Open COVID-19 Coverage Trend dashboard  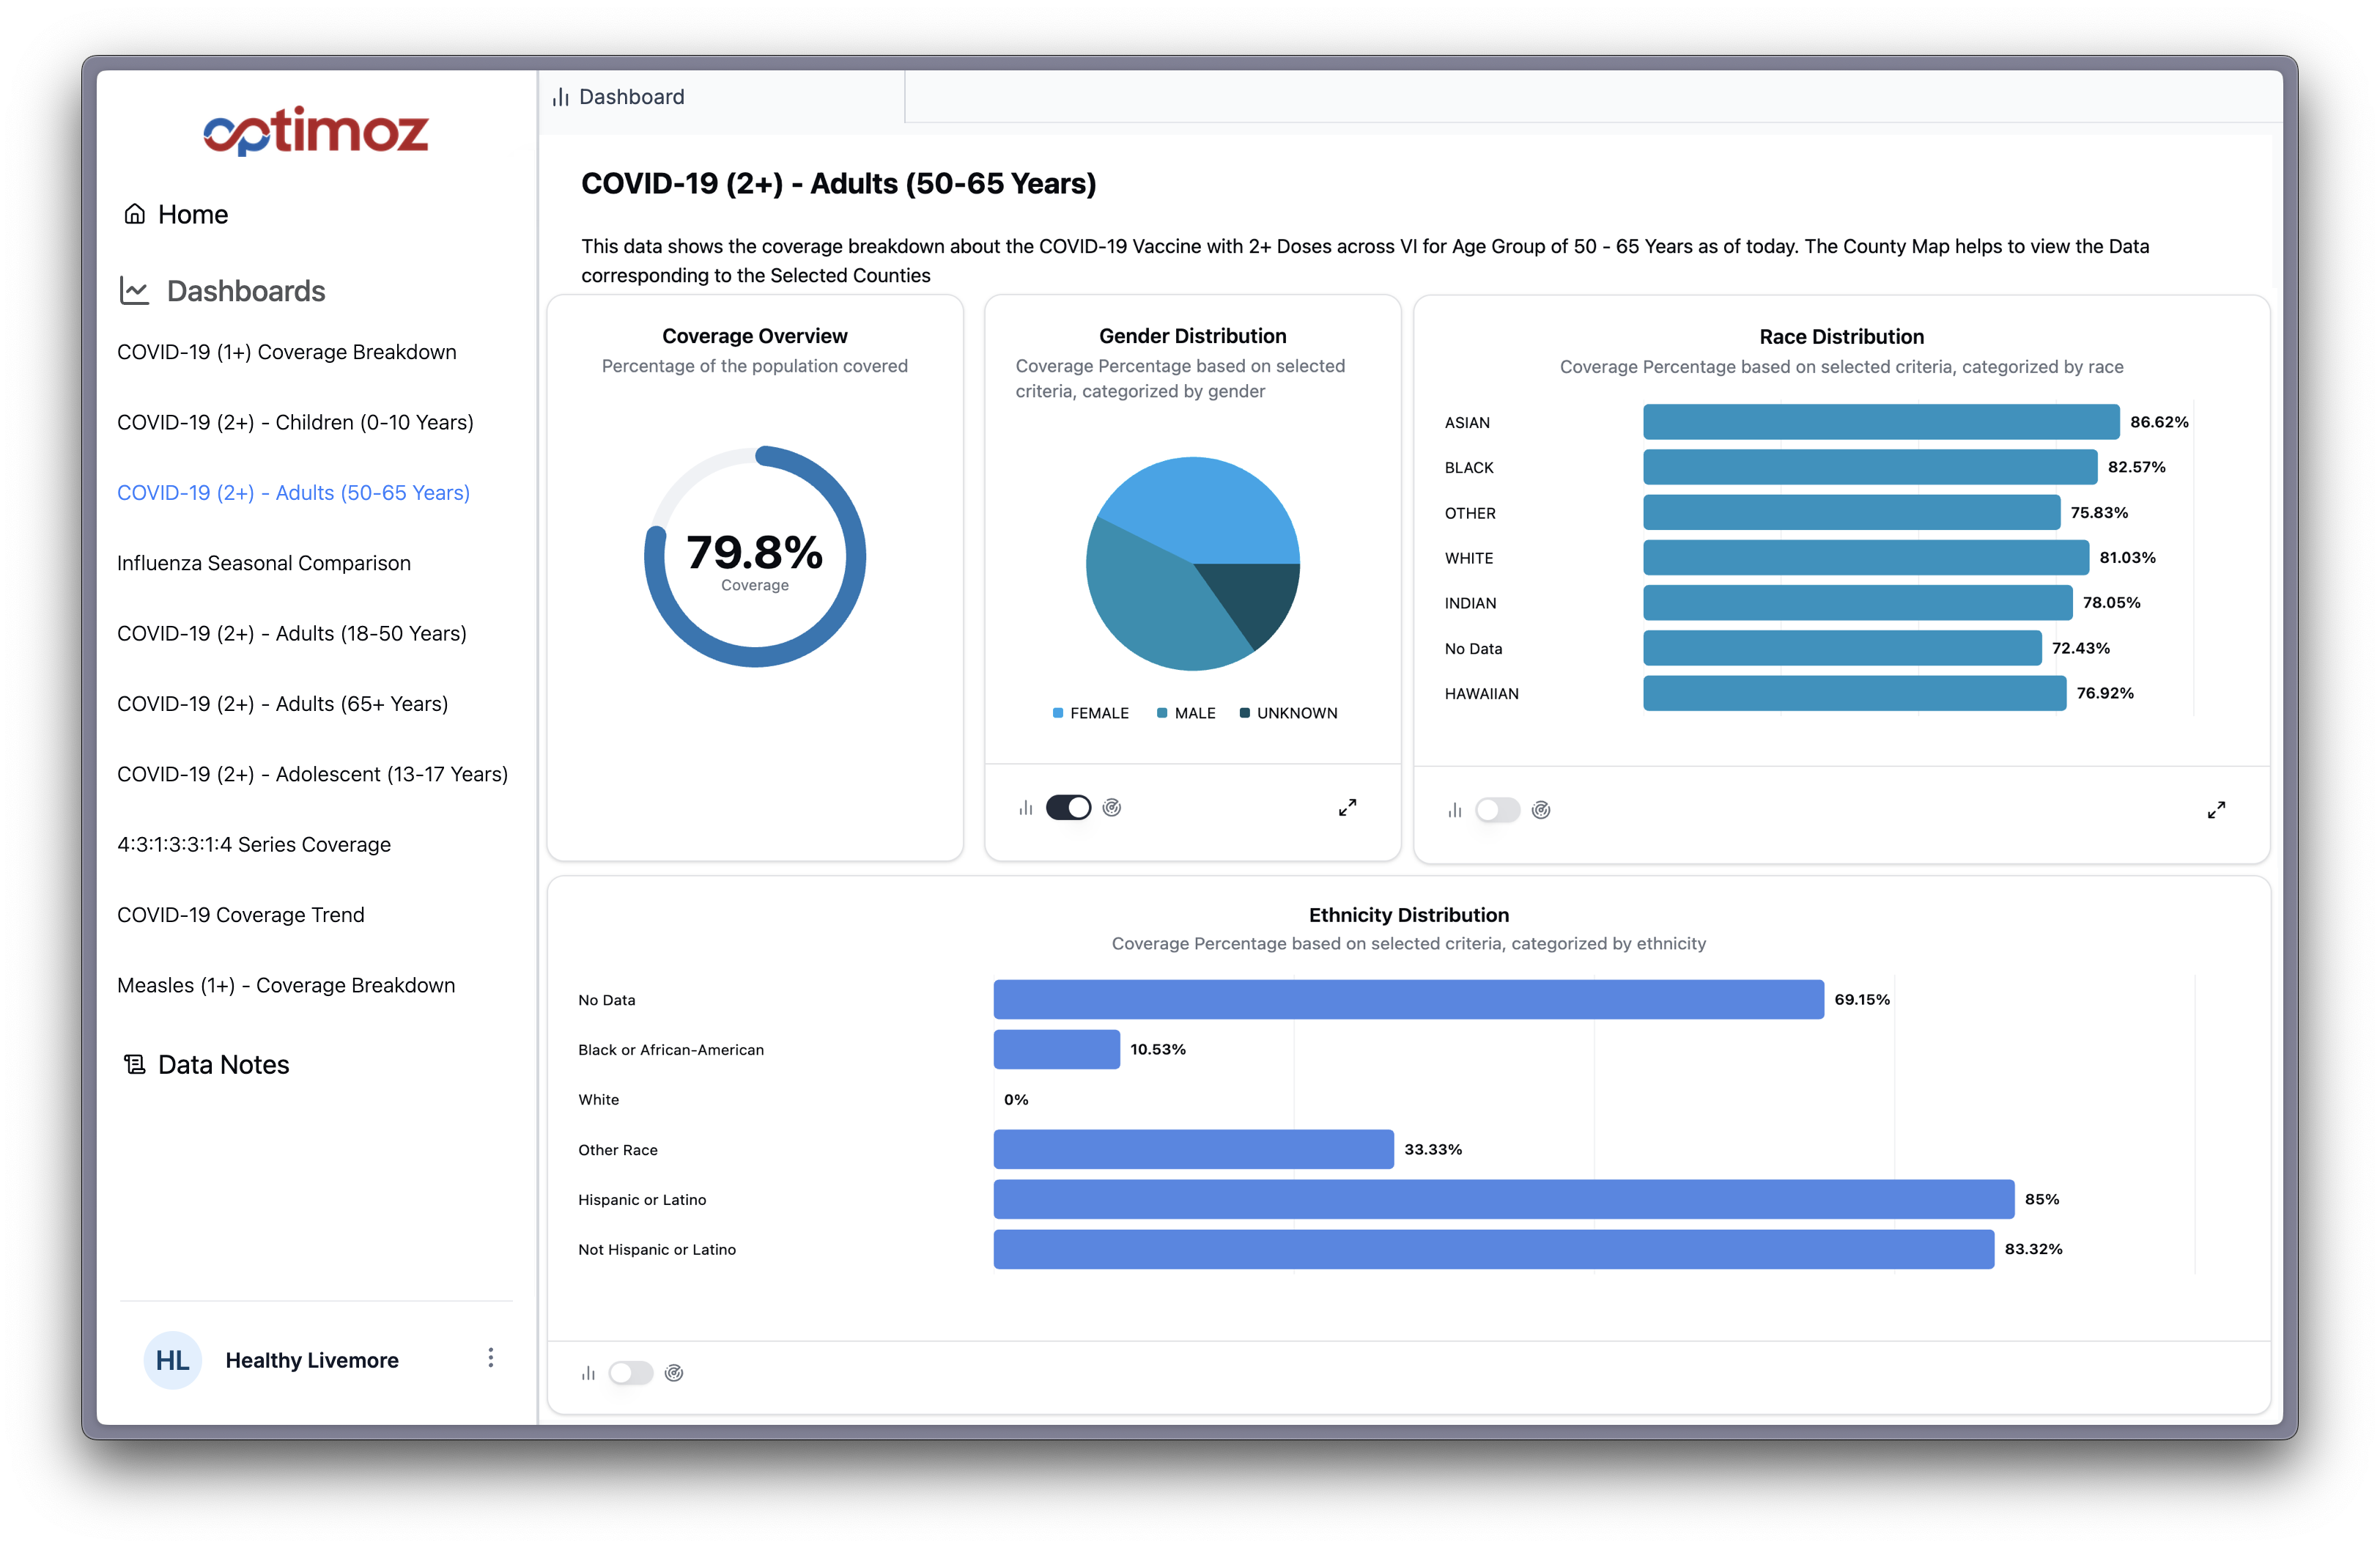coord(241,914)
